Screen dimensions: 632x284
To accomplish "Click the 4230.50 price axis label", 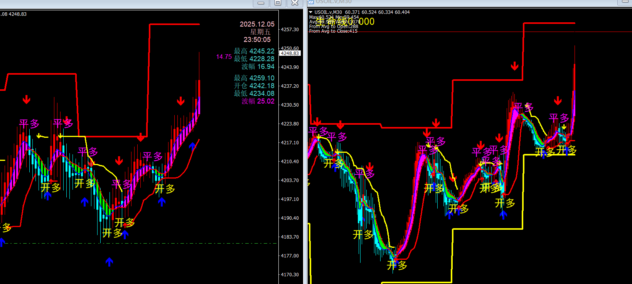I will tap(290, 105).
